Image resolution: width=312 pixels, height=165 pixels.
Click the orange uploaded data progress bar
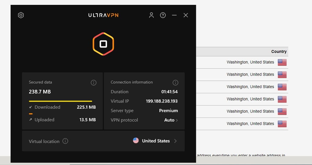point(31,114)
